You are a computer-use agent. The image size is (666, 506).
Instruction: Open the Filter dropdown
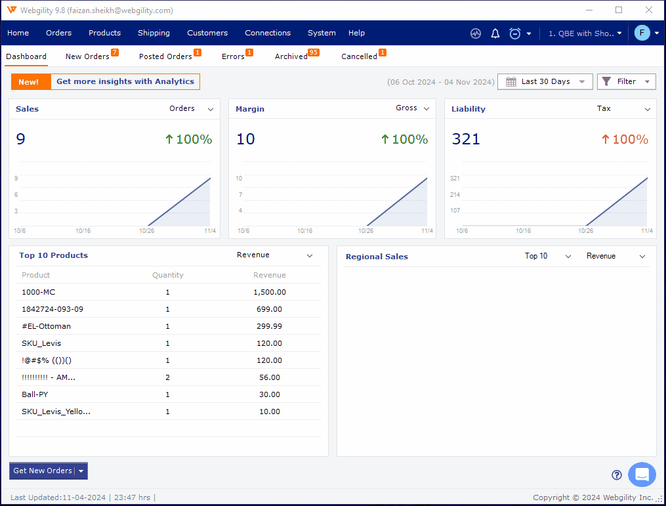626,81
